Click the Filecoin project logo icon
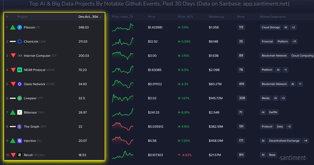The height and width of the screenshot is (165, 314). [x=20, y=27]
